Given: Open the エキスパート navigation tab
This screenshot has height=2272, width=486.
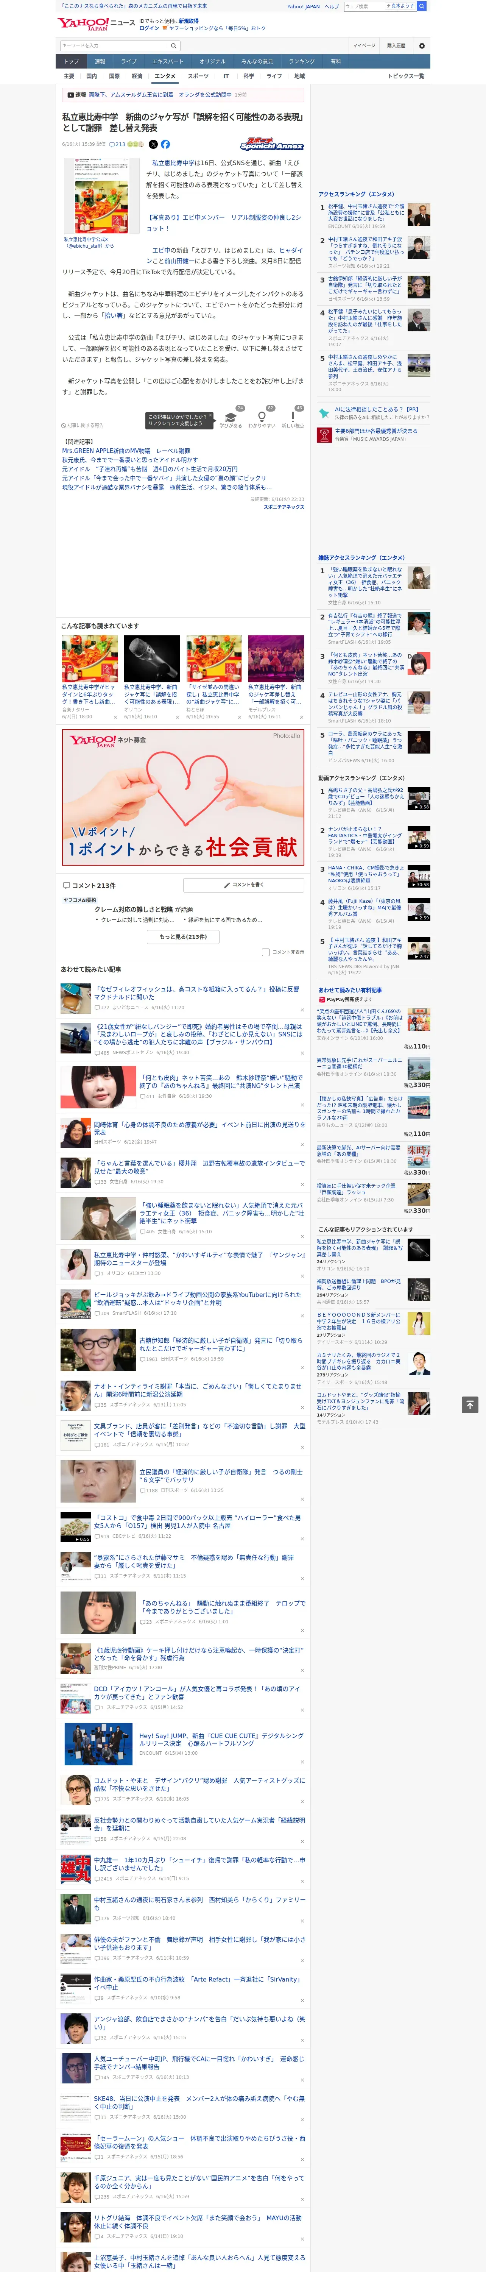Looking at the screenshot, I should pos(168,62).
